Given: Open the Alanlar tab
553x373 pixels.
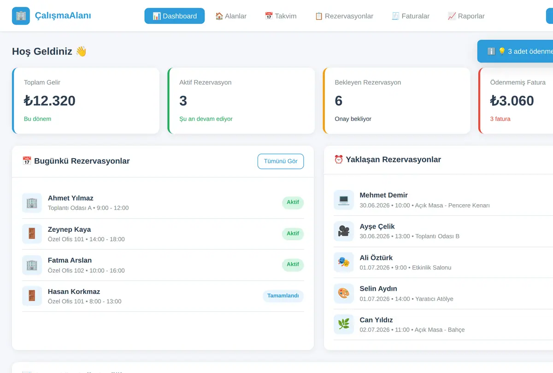Looking at the screenshot, I should click(231, 16).
